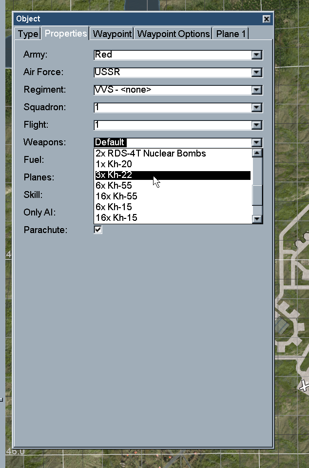Close the Object window
The width and height of the screenshot is (309, 468).
tap(266, 19)
